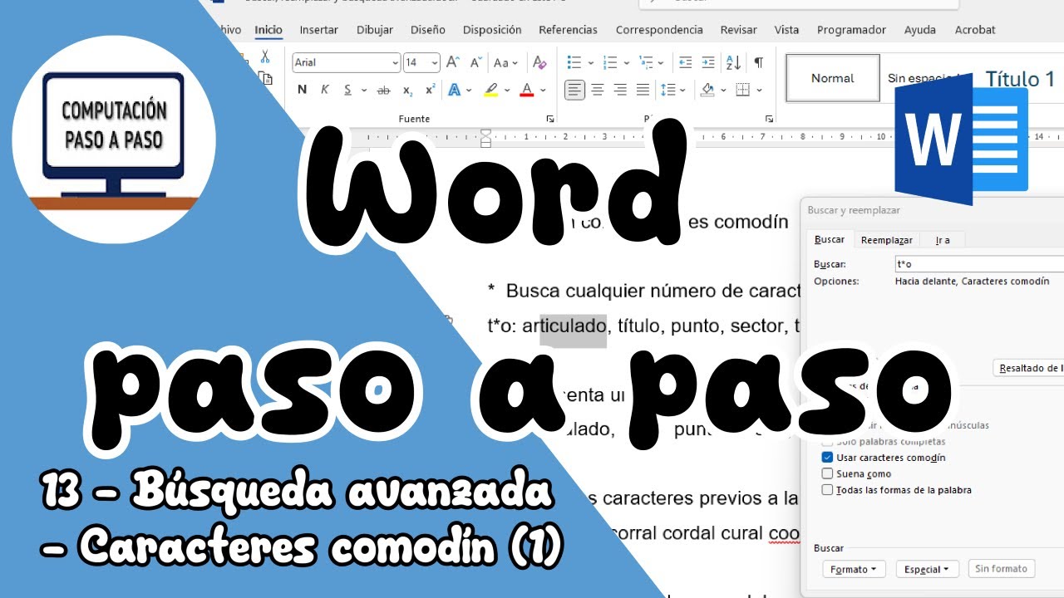Apply yellow highlight color to text
Screen dimensions: 1064x598
[x=490, y=90]
